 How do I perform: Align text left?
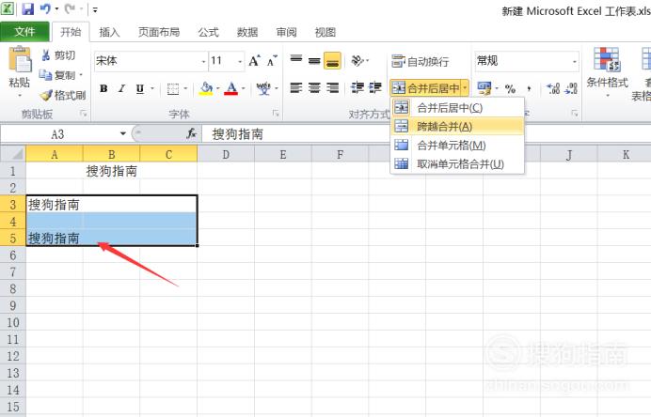(x=296, y=88)
